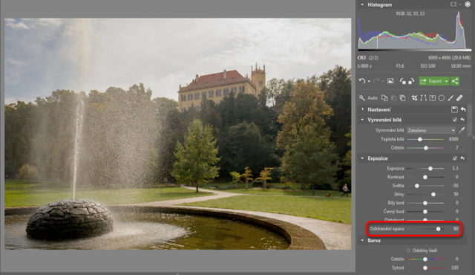
Task: Collapse the Vyrovnání bílé section
Action: 362,120
